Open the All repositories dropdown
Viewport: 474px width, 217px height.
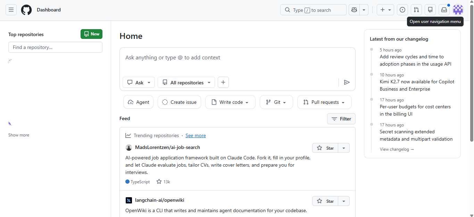click(x=186, y=82)
